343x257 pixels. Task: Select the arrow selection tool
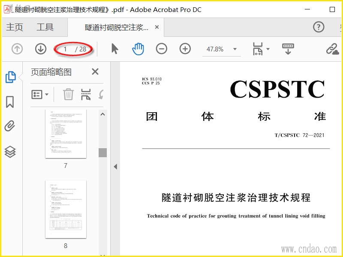(114, 48)
